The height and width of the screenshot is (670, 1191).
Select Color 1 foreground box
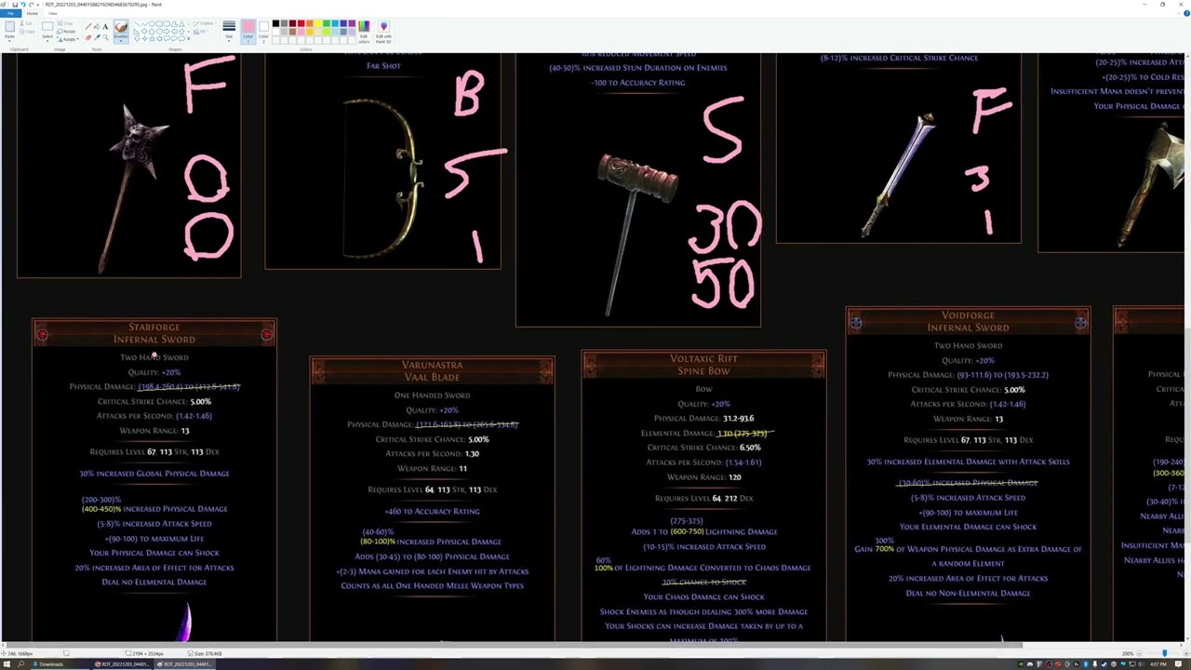pyautogui.click(x=248, y=31)
